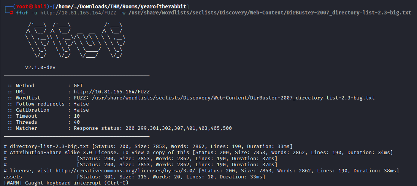Image resolution: width=417 pixels, height=186 pixels.
Task: Click the Timeout value 10
Action: [77, 116]
